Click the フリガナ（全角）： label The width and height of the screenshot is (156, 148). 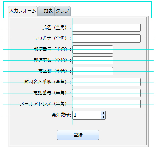(52, 39)
